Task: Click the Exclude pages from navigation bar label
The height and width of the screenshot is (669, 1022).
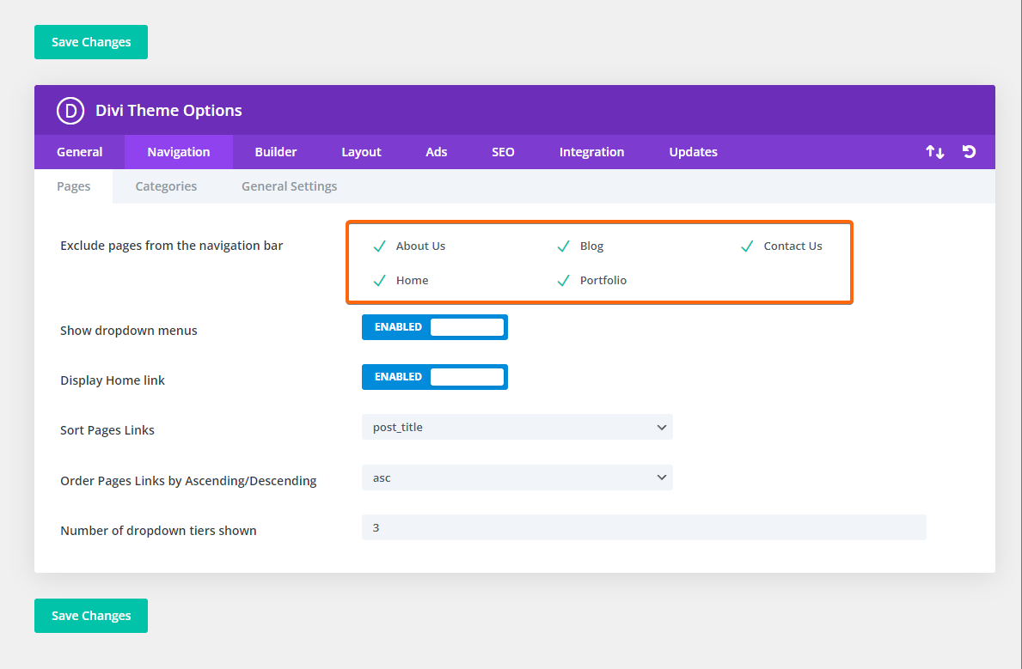Action: click(x=171, y=246)
